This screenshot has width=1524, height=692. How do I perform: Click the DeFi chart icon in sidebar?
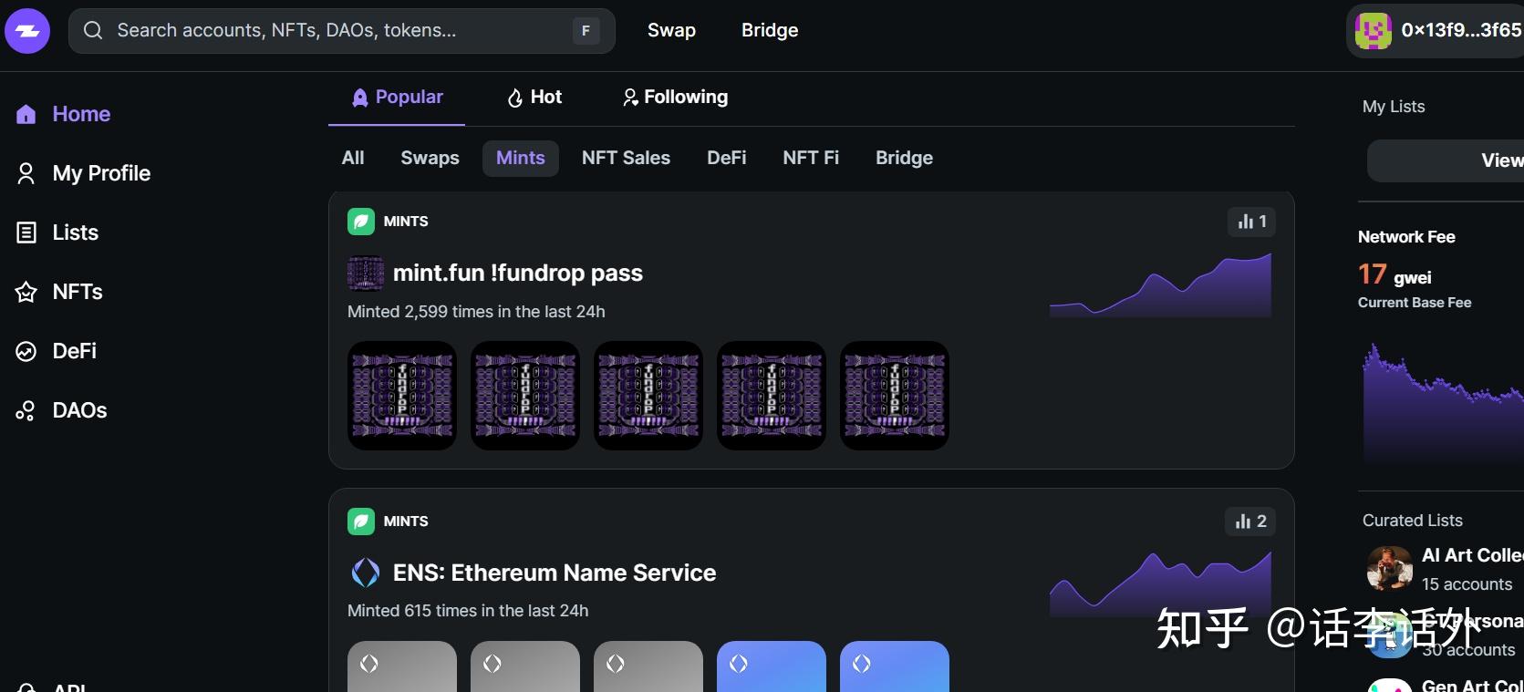coord(26,351)
